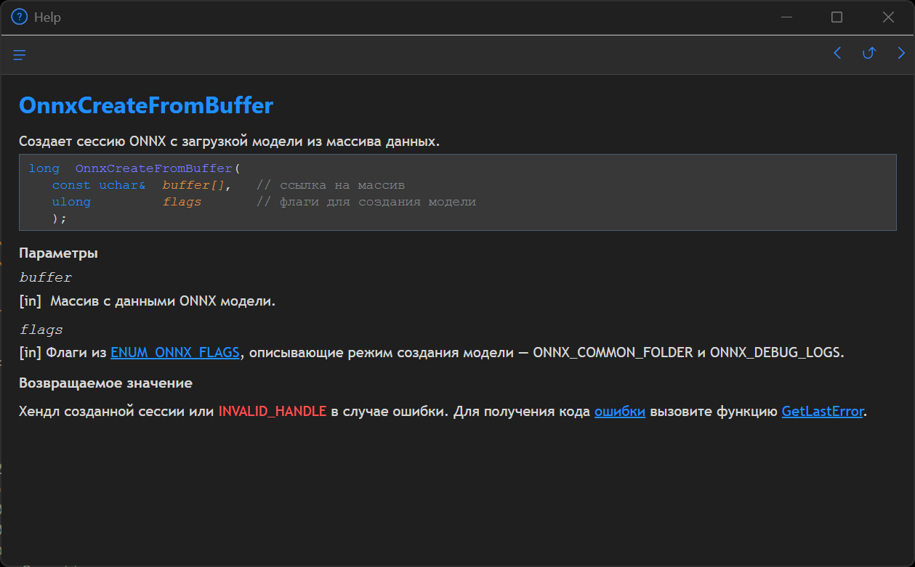Viewport: 915px width, 567px height.
Task: Close the Help window
Action: pyautogui.click(x=888, y=17)
